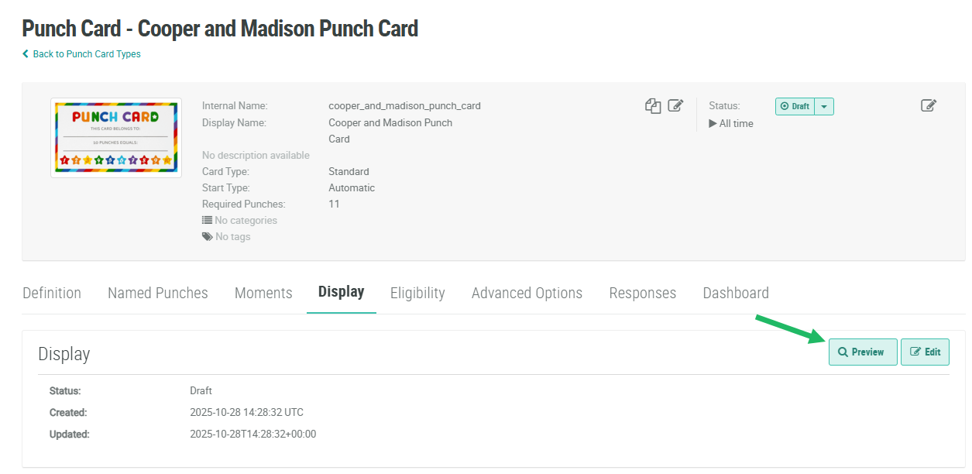Viewport: 972px width, 474px height.
Task: Open the Named Punches tab
Action: pyautogui.click(x=158, y=293)
